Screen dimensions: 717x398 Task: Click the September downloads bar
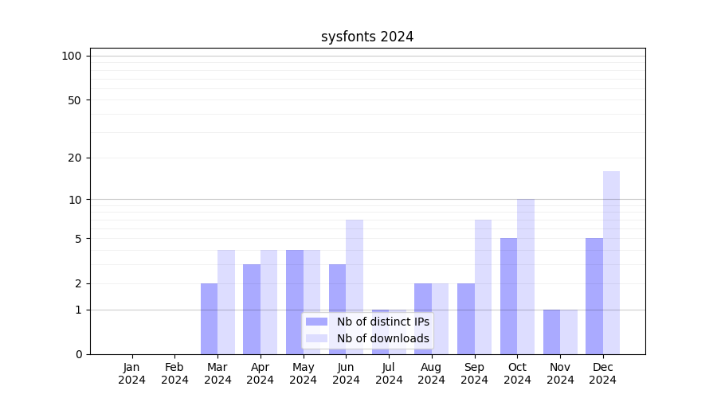pos(483,287)
